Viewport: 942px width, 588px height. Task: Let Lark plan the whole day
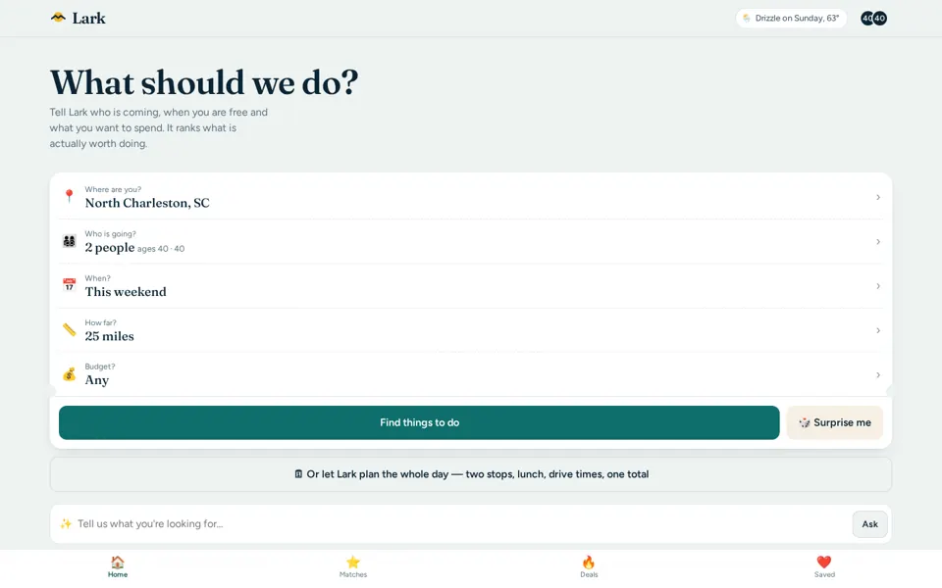471,474
